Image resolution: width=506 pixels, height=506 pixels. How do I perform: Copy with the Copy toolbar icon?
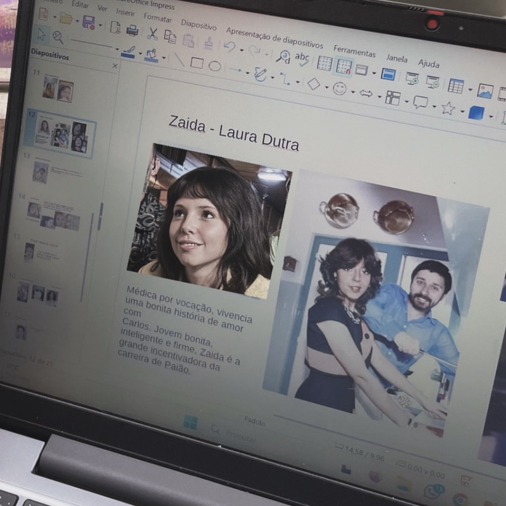(170, 37)
